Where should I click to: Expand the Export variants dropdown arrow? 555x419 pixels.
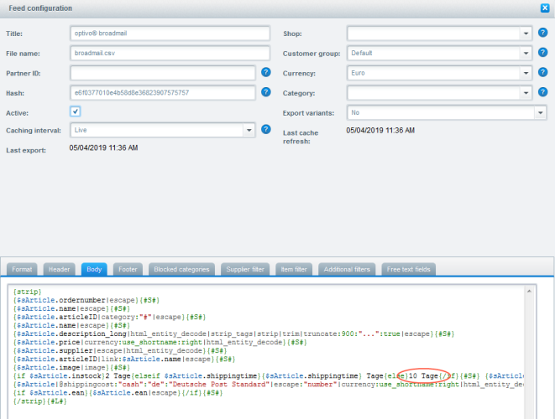[540, 113]
